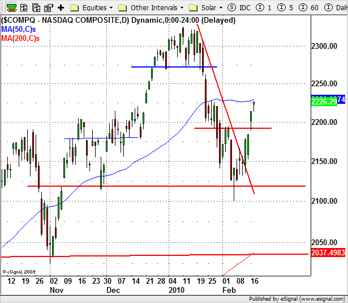Switch to the 60-minute interval

coord(308,8)
